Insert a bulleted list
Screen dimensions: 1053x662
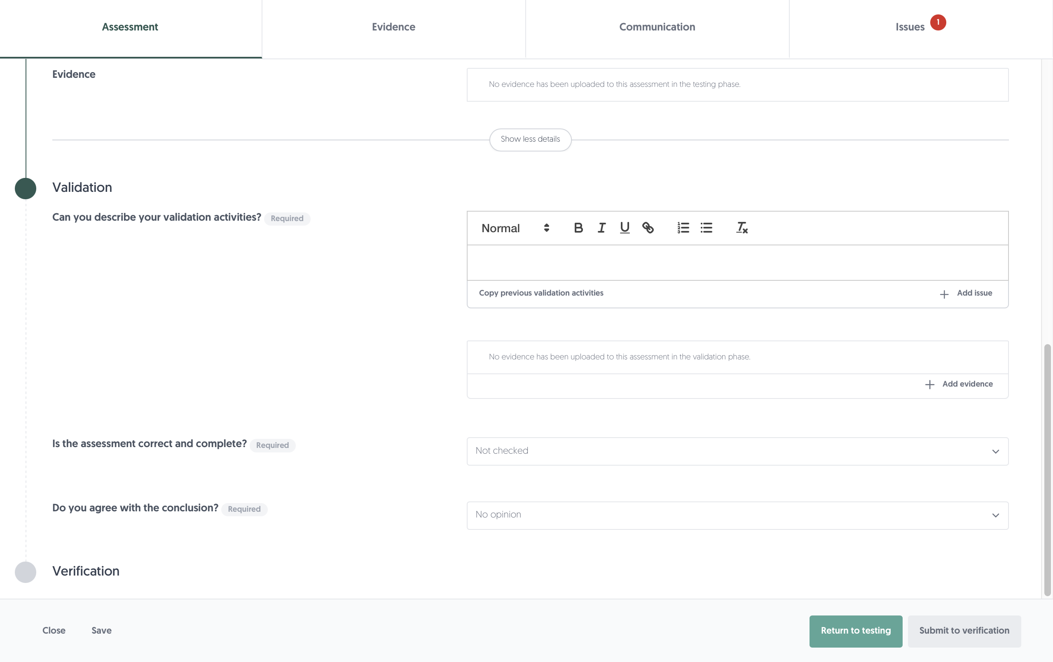point(706,228)
